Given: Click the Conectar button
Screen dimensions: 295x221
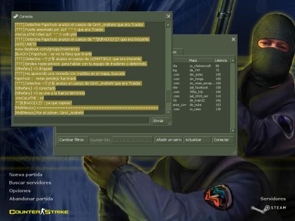Looking at the screenshot, I should click(223, 140).
